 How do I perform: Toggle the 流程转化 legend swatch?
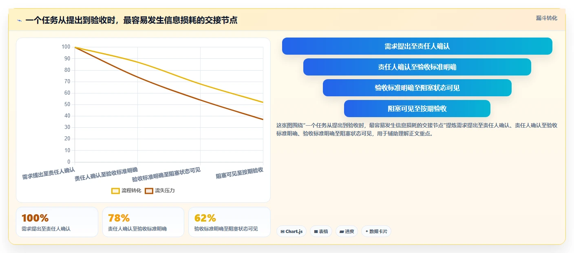[x=116, y=191]
